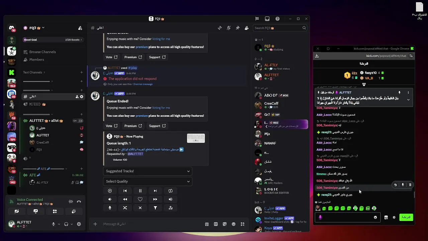Image resolution: width=428 pixels, height=241 pixels.
Task: Turn on camera in voice panel
Action: pos(17,212)
